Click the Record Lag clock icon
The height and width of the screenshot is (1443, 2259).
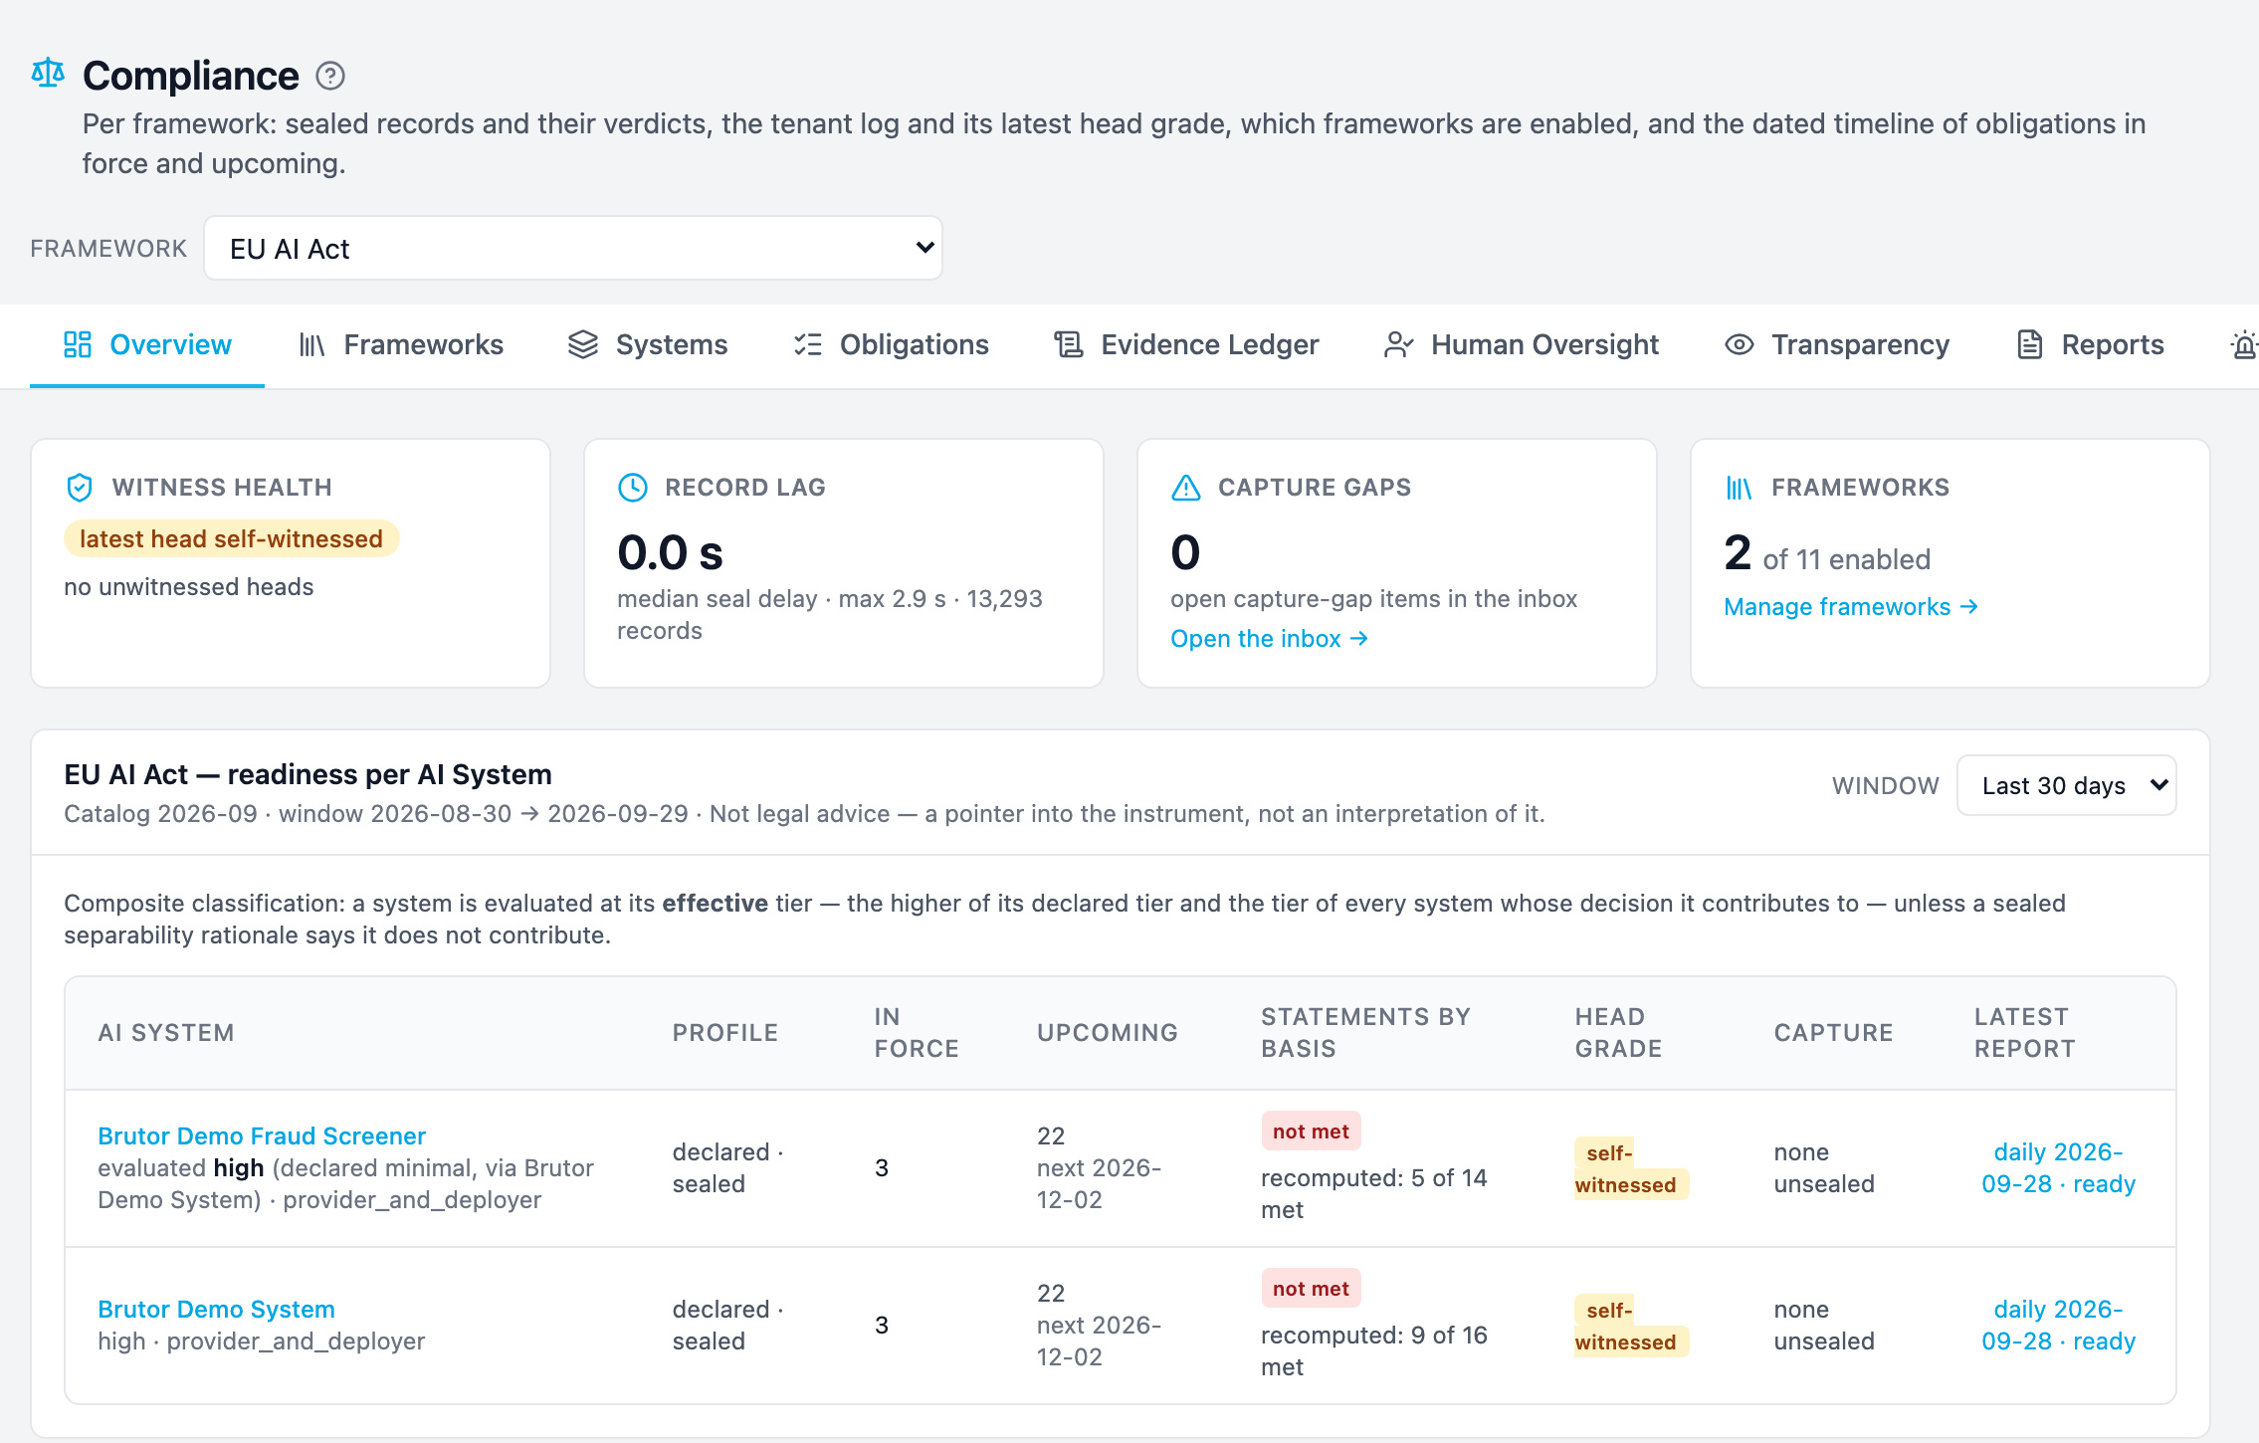tap(633, 488)
